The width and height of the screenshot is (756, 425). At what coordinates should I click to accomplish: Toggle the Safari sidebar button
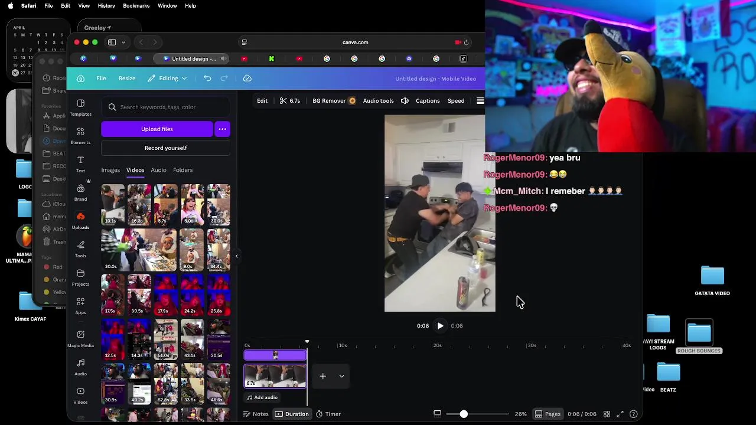[x=112, y=42]
